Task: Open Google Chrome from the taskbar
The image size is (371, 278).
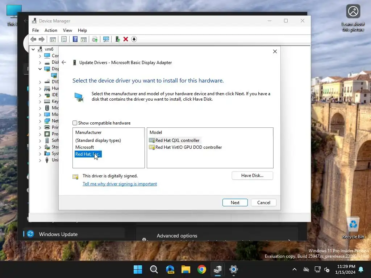Action: pyautogui.click(x=201, y=269)
